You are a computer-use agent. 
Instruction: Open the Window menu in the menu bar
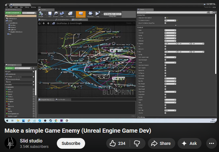pyautogui.click(x=33, y=7)
